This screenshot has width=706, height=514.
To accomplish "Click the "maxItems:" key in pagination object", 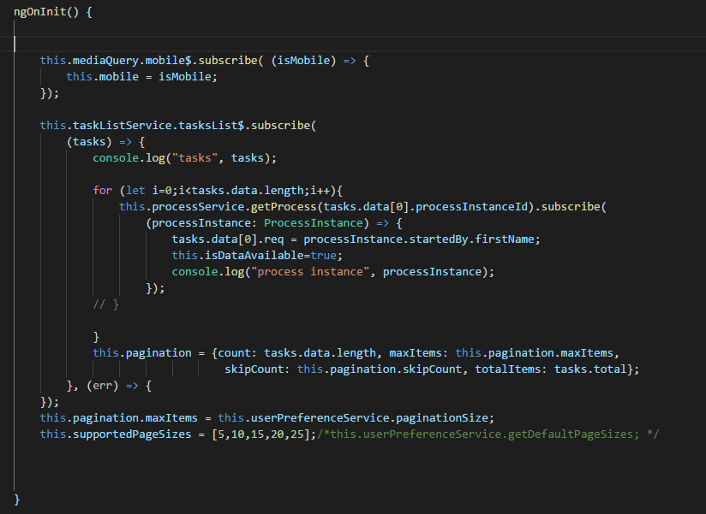I will tap(419, 352).
